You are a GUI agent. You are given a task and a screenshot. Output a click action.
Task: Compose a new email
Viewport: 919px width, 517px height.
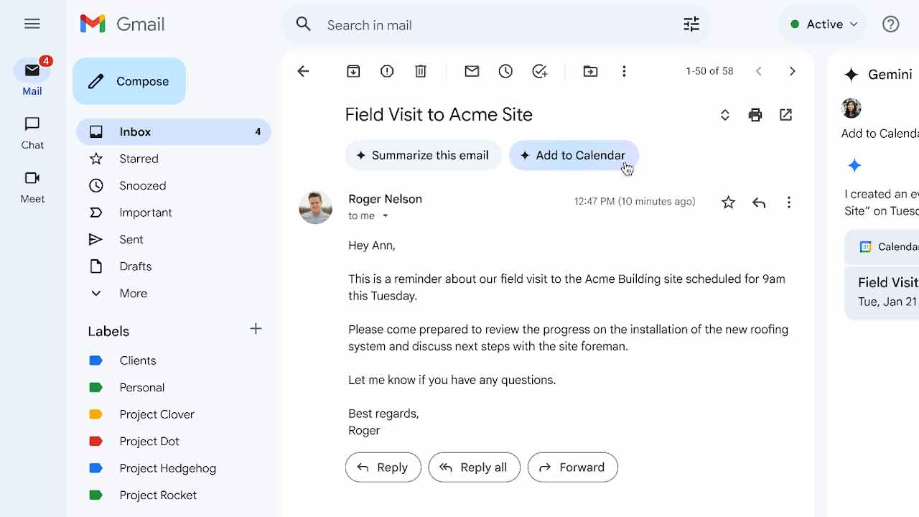point(129,81)
